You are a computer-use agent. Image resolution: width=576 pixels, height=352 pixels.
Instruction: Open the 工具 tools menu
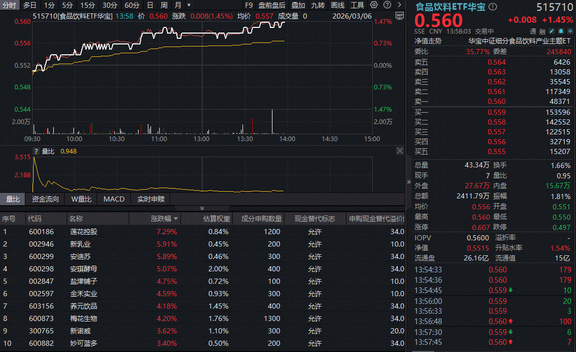pos(357,5)
